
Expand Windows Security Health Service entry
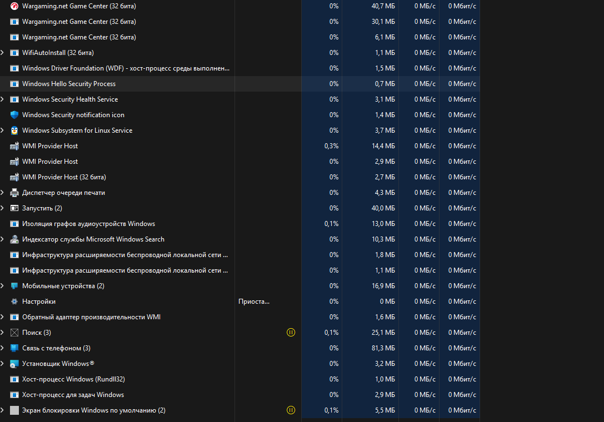point(3,99)
